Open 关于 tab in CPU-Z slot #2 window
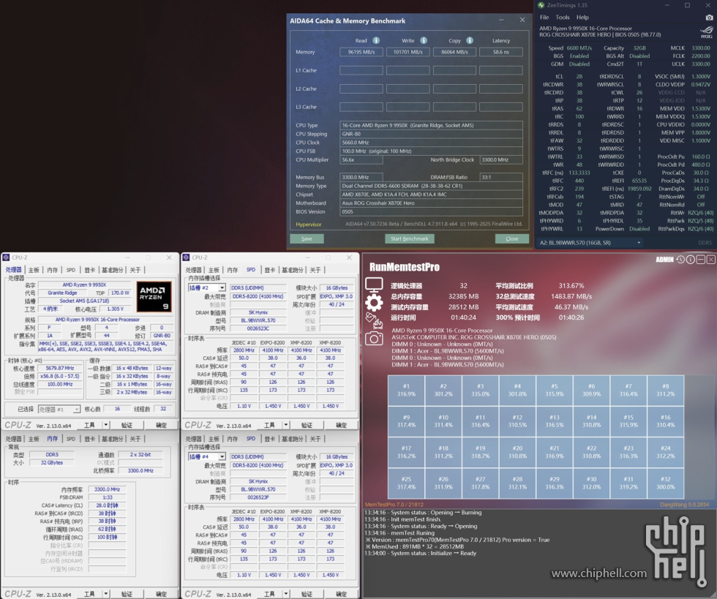Screen dimensions: 717x599 315,270
